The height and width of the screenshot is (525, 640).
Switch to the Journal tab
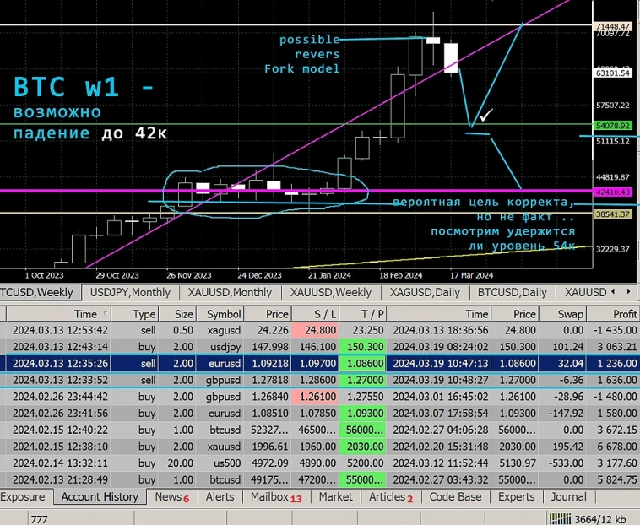(568, 497)
